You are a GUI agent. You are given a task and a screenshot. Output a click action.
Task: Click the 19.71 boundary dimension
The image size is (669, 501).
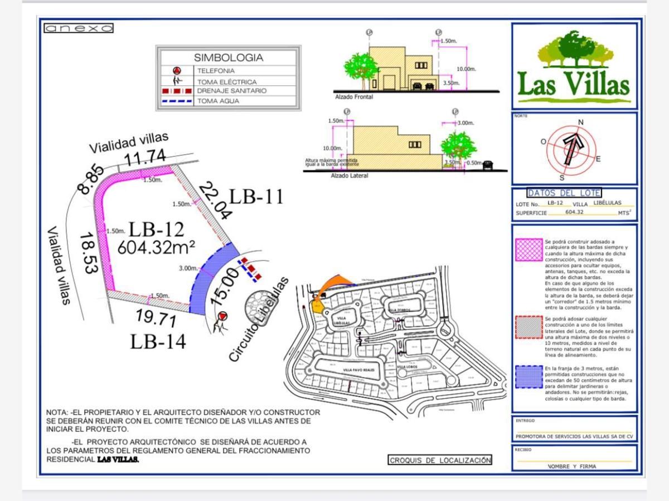click(157, 319)
